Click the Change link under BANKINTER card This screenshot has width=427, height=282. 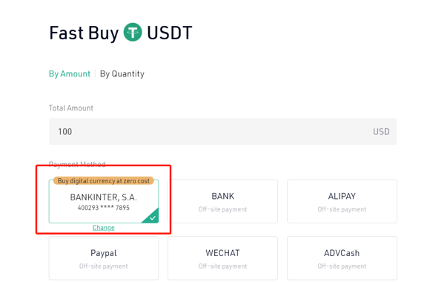pyautogui.click(x=104, y=227)
